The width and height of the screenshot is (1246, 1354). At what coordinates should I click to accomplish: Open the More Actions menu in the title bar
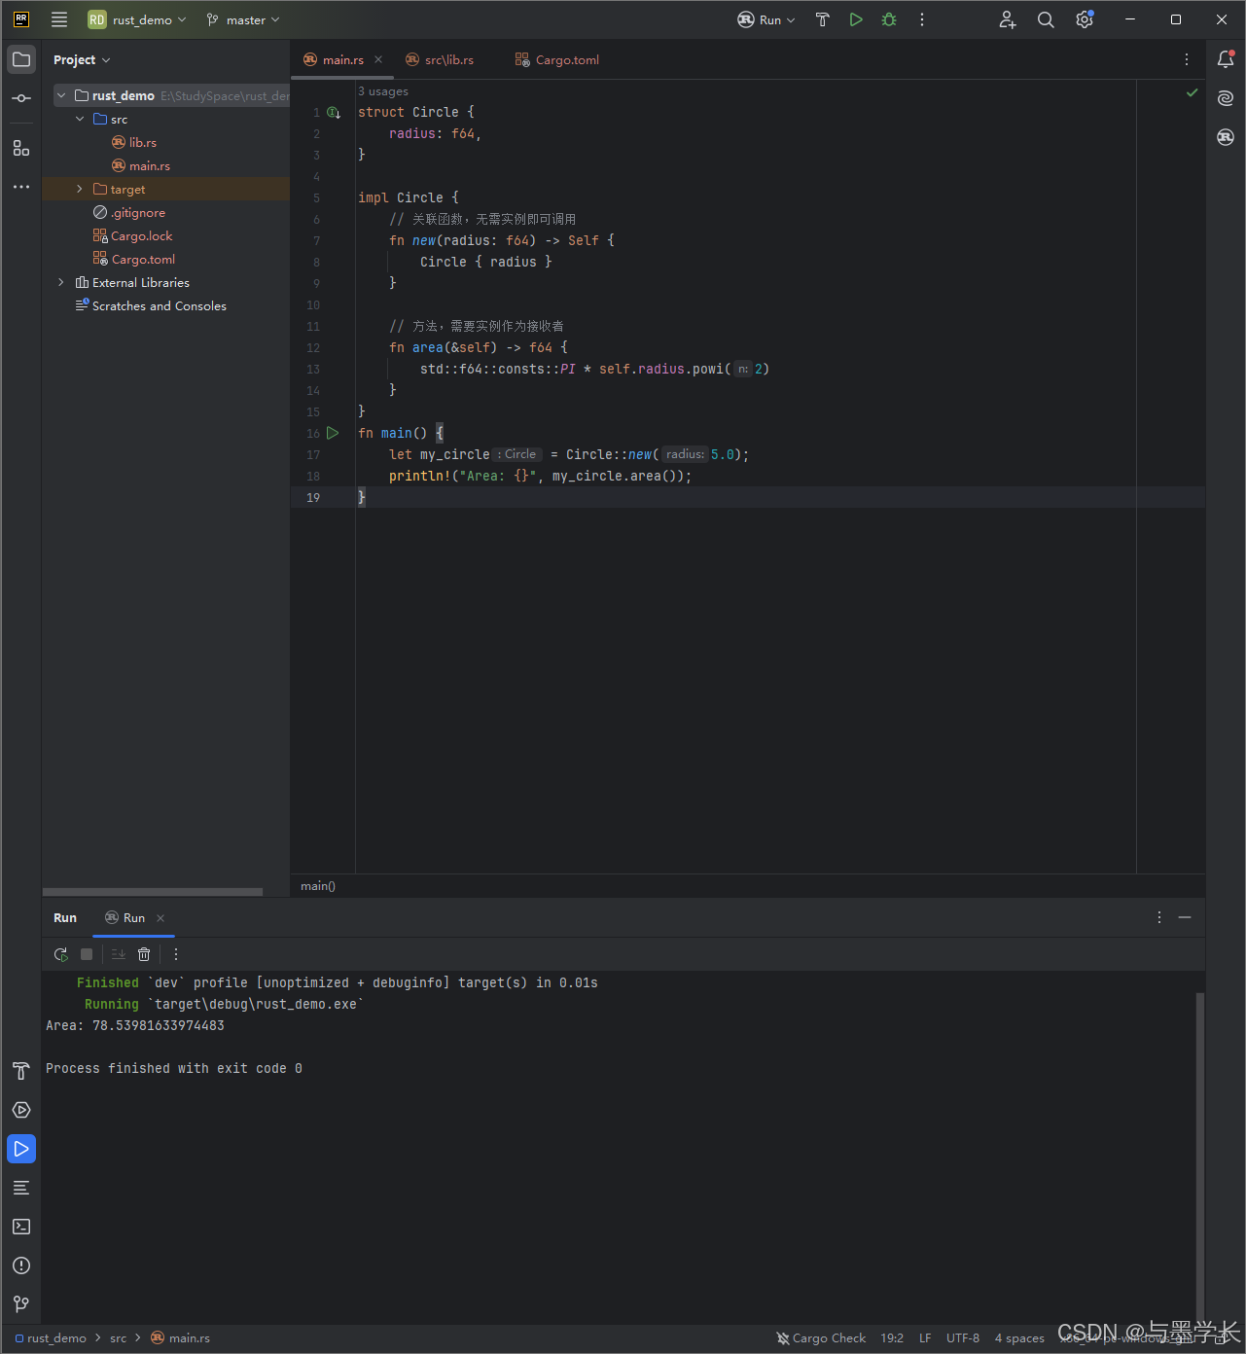click(x=922, y=19)
